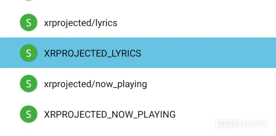Viewport: 276px width, 136px height.
Task: Click the S icon in the highlighted XRPROJECTED_LYRICS row
Action: click(x=28, y=53)
